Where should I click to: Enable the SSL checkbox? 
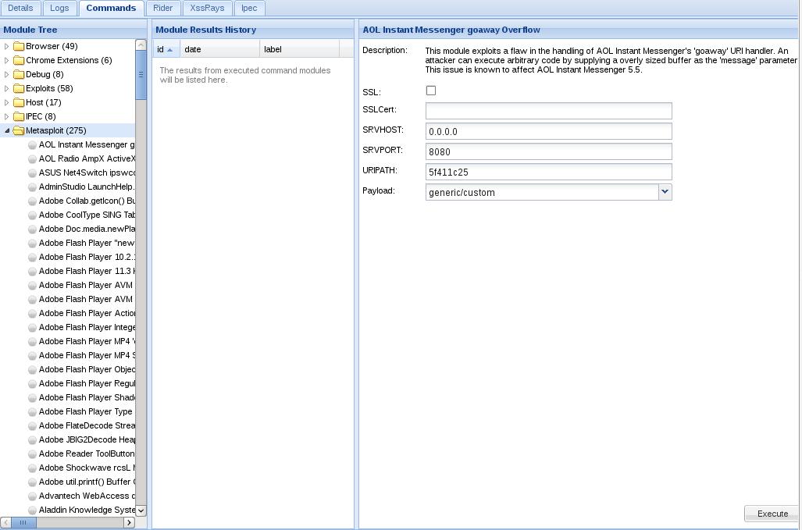coord(431,91)
